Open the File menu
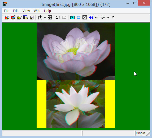Screen dimensions: 152x138 point(7,11)
